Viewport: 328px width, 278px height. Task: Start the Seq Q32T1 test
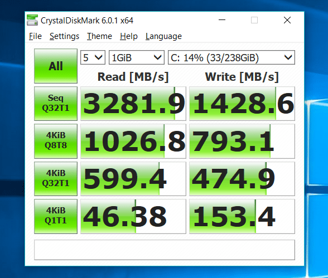[56, 104]
